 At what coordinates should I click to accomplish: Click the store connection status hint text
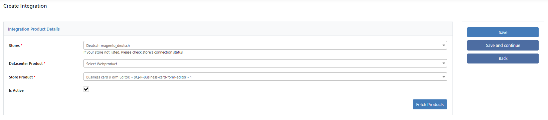(x=133, y=52)
